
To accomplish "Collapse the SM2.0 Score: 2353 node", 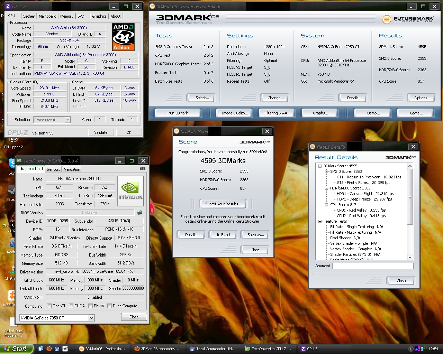I will pos(326,171).
